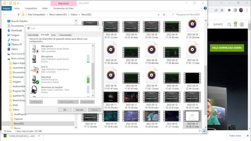Open File Explorer help icon
251x141 pixels.
click(x=205, y=8)
